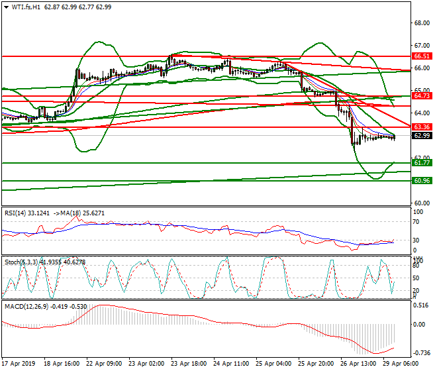Select the RSI(14) 33.1241 indicator label

pos(27,213)
